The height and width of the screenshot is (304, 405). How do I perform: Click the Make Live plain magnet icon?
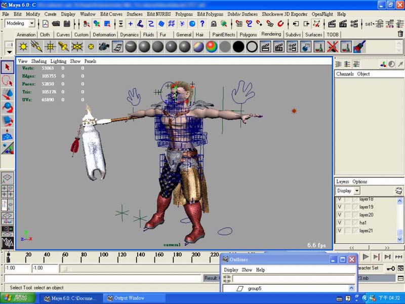click(x=280, y=24)
